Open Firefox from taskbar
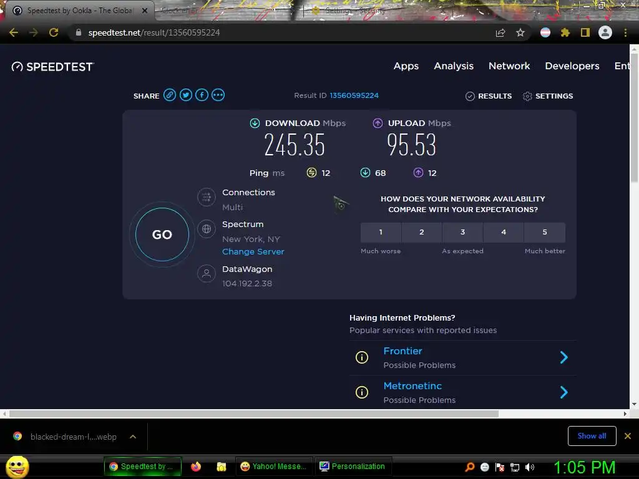This screenshot has height=479, width=639. (x=195, y=467)
